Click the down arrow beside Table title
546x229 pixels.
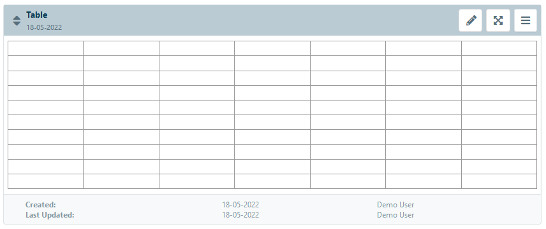point(17,24)
